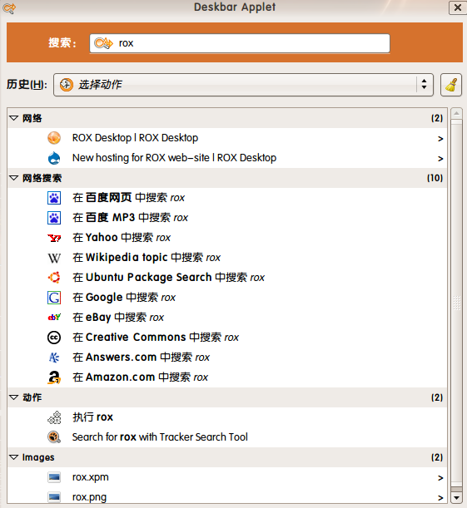Open the 选择动作 history dropdown

(x=243, y=85)
